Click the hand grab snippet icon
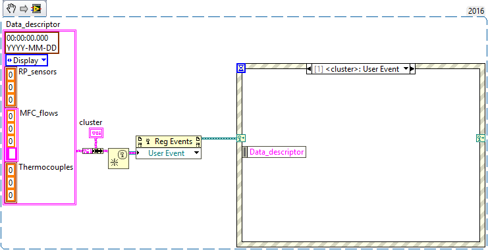Image resolution: width=488 pixels, height=250 pixels. pos(11,9)
